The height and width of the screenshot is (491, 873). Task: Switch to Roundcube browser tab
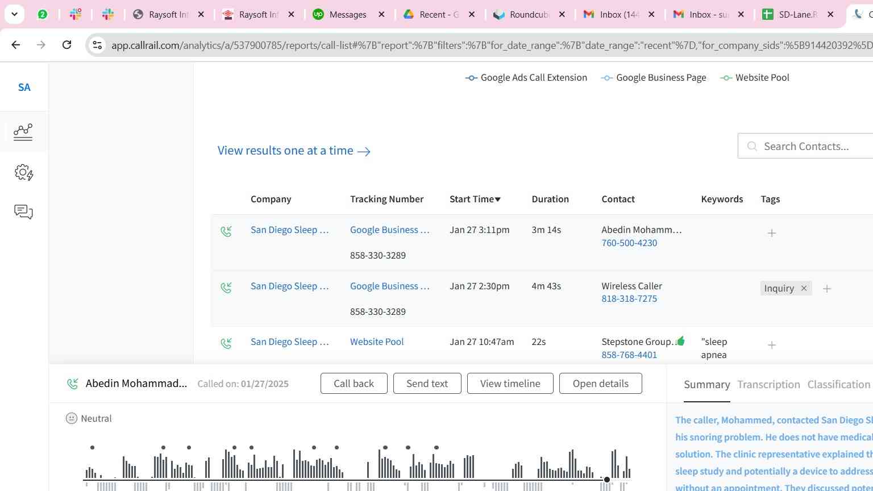[529, 15]
